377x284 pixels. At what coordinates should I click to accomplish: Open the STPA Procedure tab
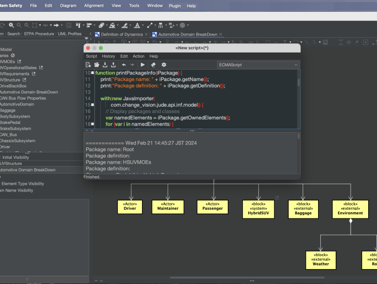click(39, 34)
